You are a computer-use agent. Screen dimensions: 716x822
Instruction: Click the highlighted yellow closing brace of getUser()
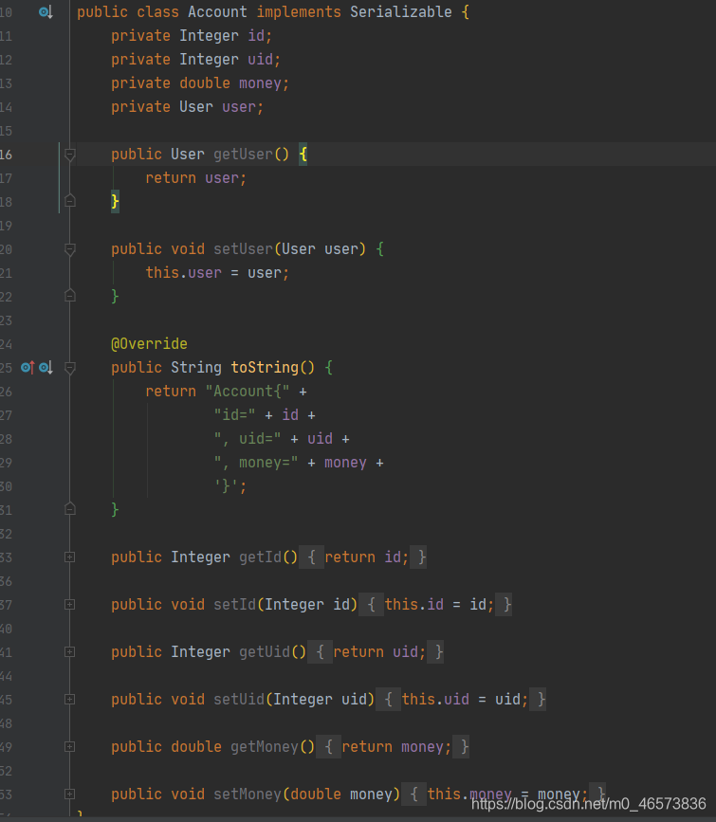(x=115, y=201)
